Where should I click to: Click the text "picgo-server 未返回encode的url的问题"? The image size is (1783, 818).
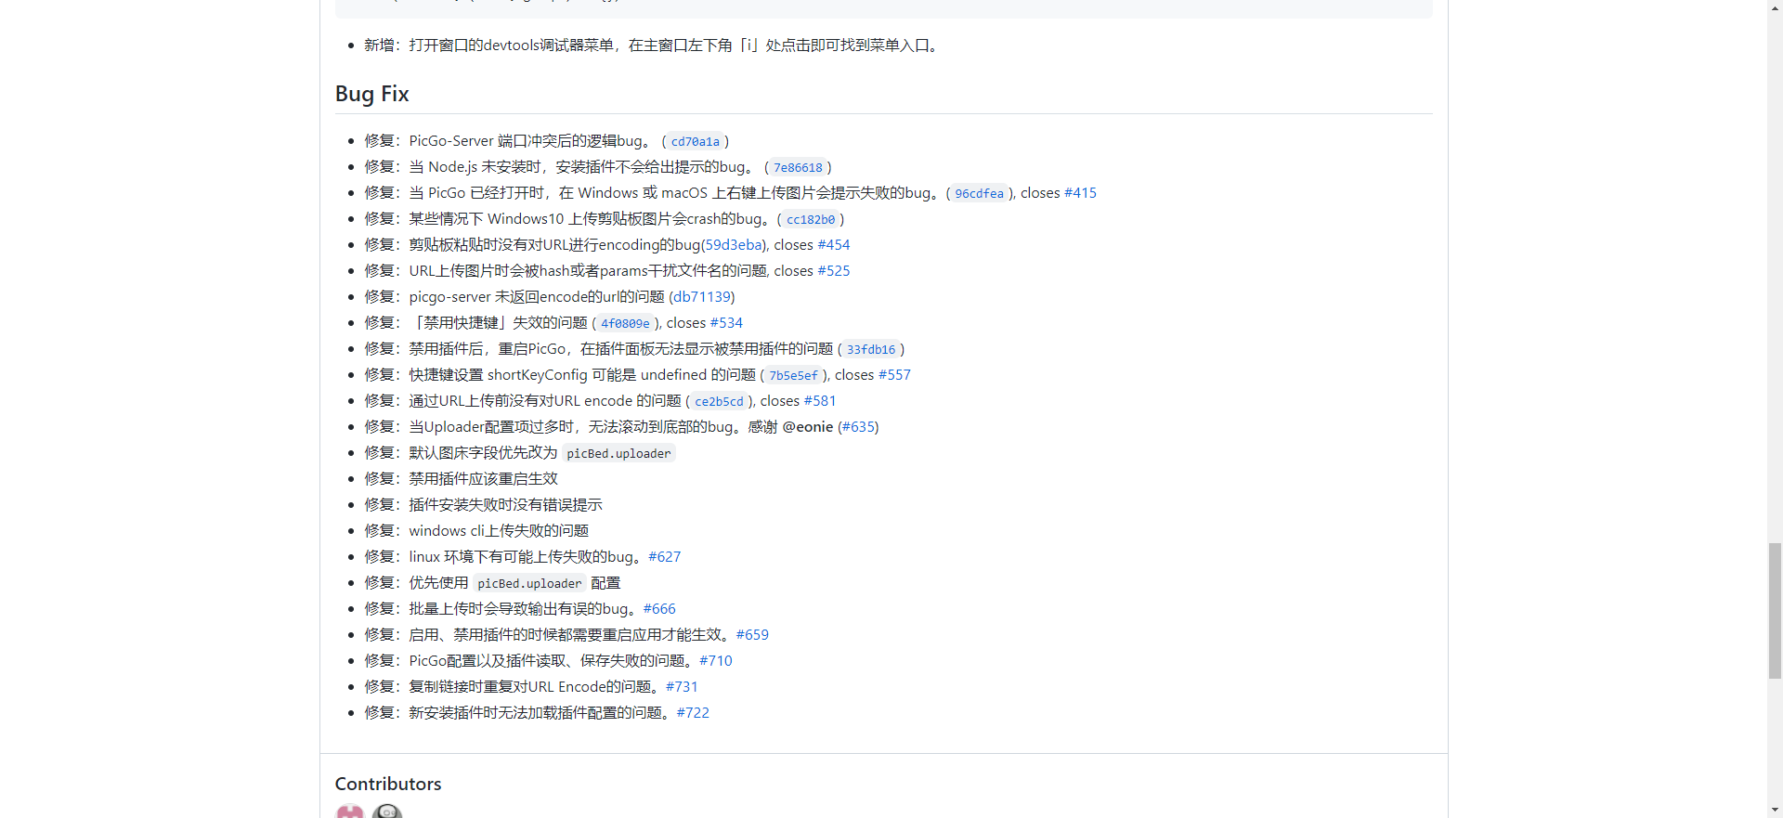537,297
